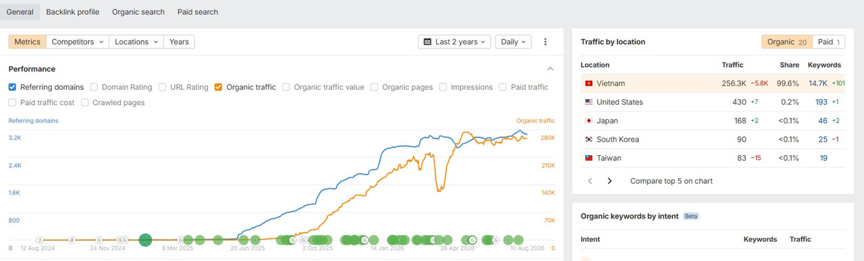Switch to the Paid search tab

[198, 12]
